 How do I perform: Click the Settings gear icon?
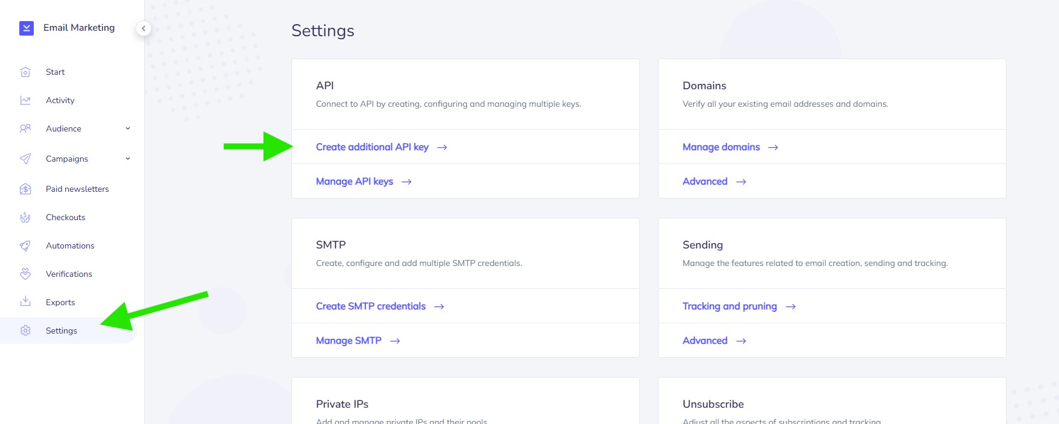25,331
